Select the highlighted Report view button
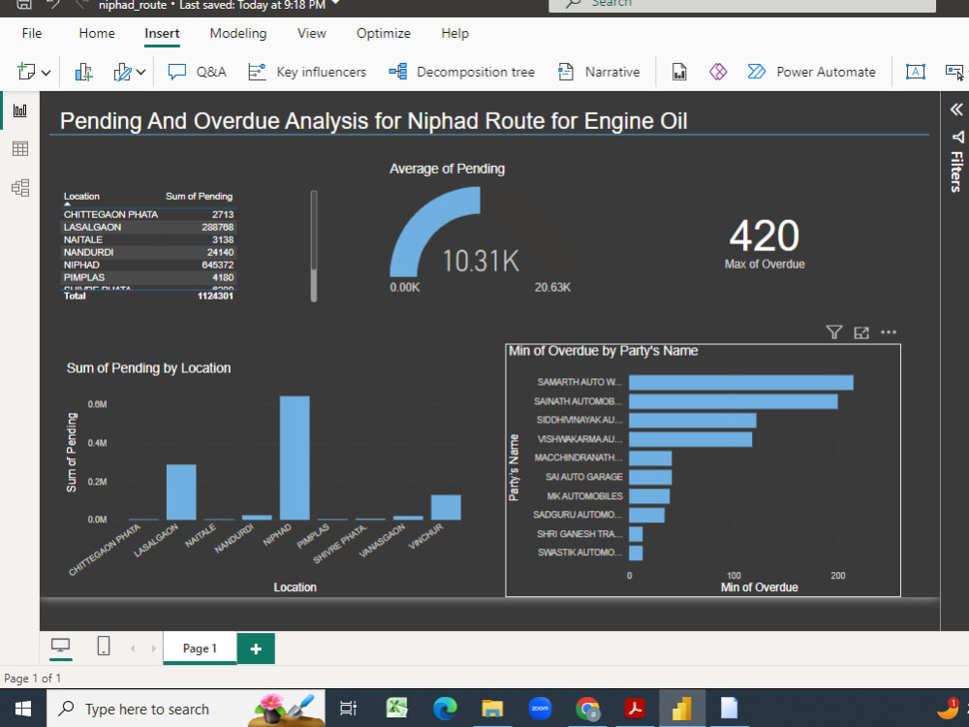Screen dimensions: 969x727 pos(19,109)
